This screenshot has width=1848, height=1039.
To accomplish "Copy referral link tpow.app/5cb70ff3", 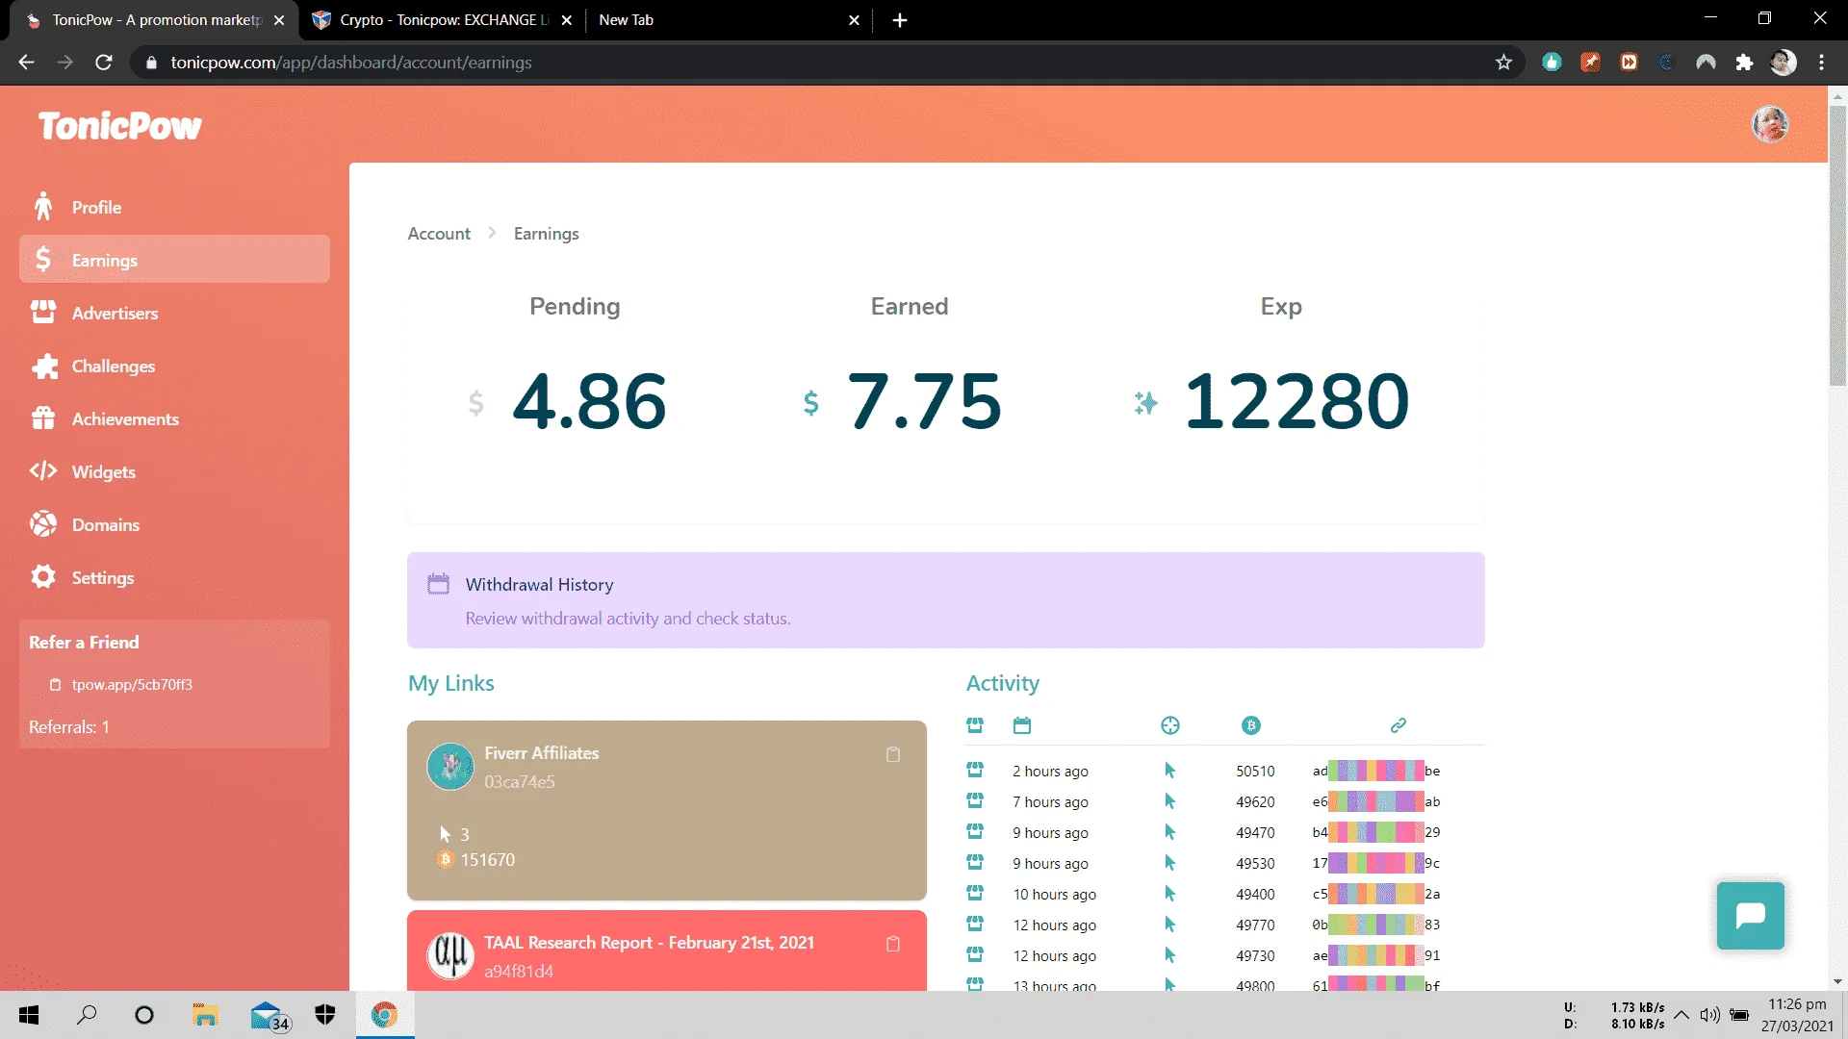I will (132, 685).
